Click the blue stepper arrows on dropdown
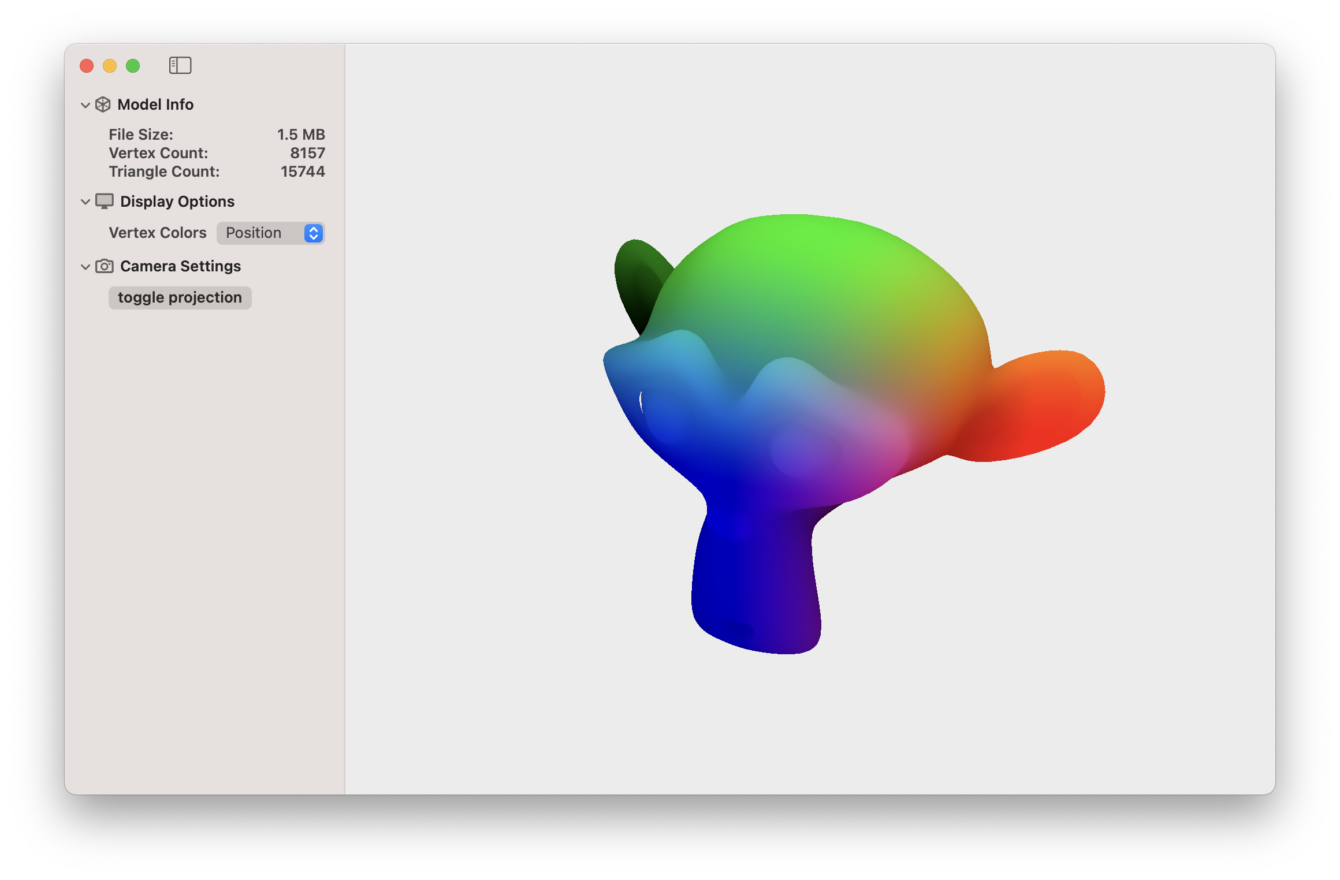1340x880 pixels. pos(314,233)
